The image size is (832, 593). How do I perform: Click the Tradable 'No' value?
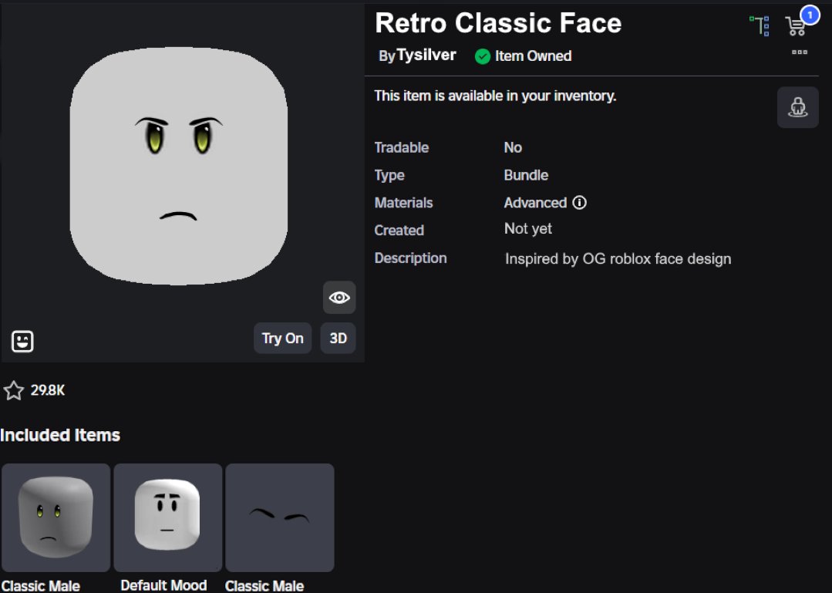click(513, 147)
